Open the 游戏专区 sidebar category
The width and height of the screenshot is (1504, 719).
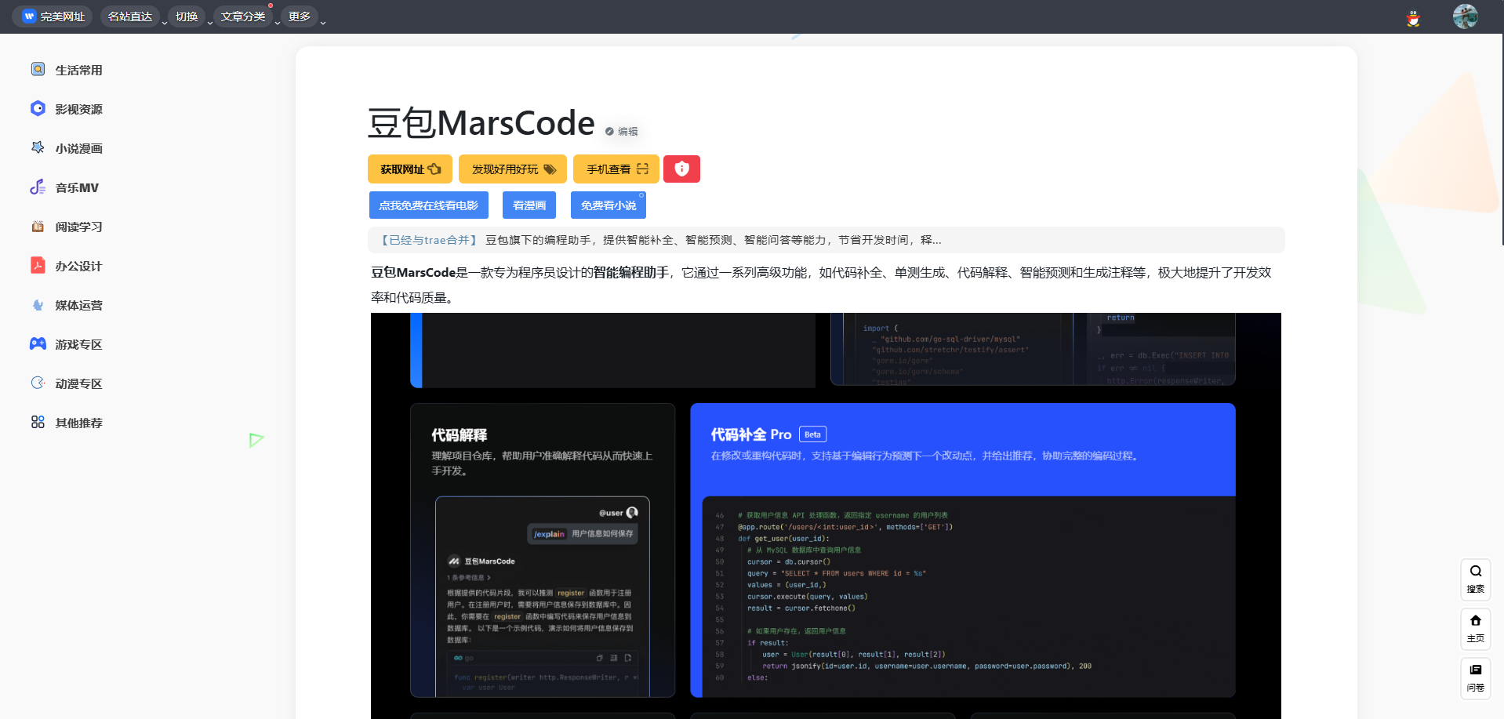click(67, 344)
